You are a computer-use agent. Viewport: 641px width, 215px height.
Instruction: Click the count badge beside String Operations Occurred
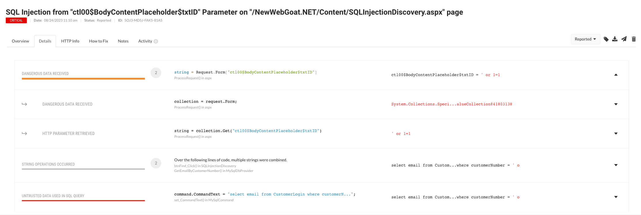point(156,163)
